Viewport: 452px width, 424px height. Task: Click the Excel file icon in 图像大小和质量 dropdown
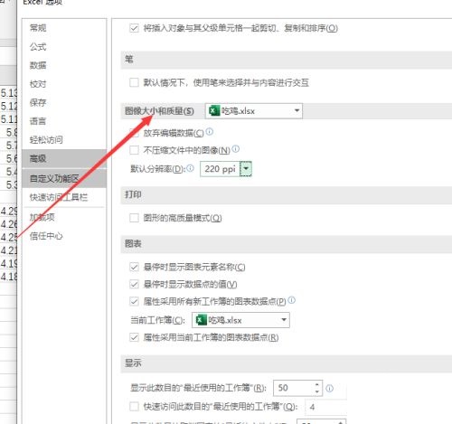click(x=214, y=110)
